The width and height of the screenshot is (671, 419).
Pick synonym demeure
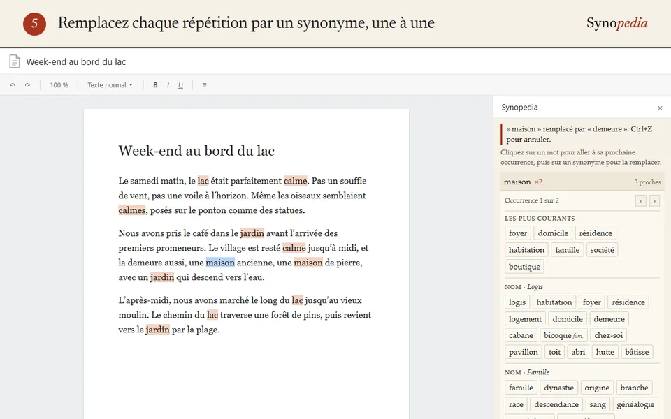point(609,319)
